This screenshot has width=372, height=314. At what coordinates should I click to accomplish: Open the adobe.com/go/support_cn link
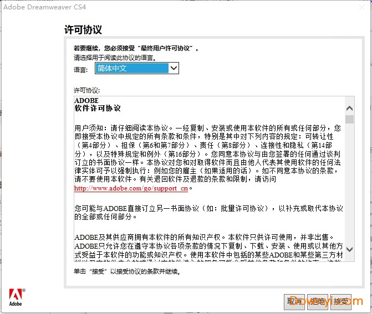tap(131, 188)
